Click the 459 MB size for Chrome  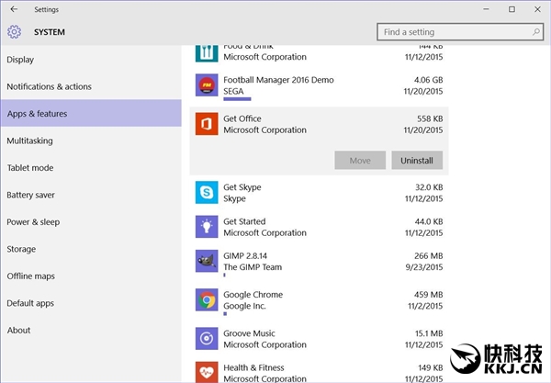coord(428,295)
